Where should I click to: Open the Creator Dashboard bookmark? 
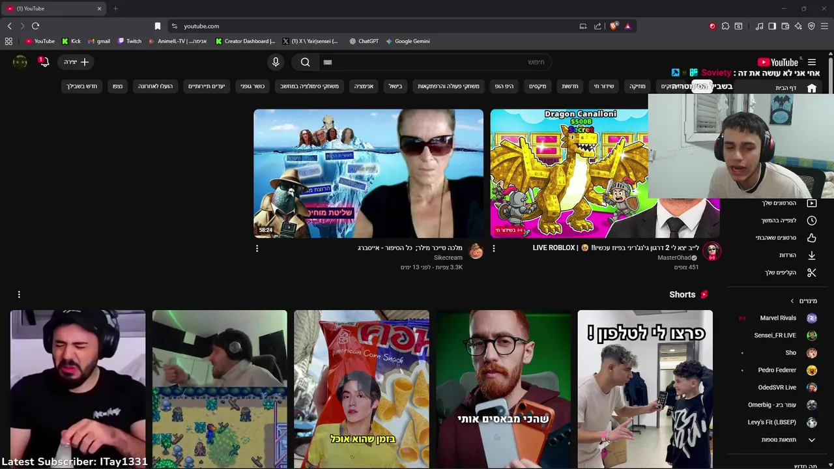click(245, 41)
